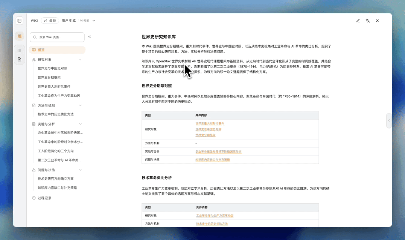Click the 世界史研究知识库 page title
Viewport: 405px width, 240px height.
[x=158, y=37]
